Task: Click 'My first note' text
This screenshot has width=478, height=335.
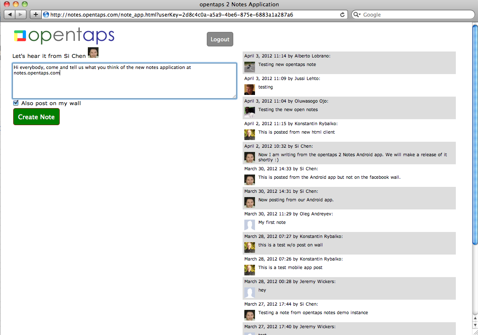Action: (272, 223)
